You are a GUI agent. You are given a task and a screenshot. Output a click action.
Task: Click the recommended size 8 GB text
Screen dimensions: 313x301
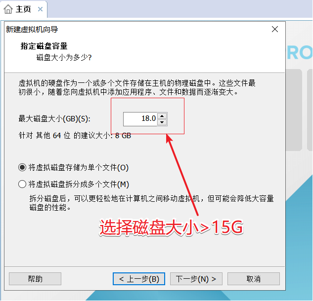point(123,136)
